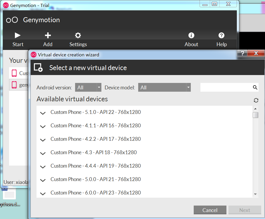The height and width of the screenshot is (219, 265).
Task: Click the wizard's title bar help button
Action: tap(242, 53)
